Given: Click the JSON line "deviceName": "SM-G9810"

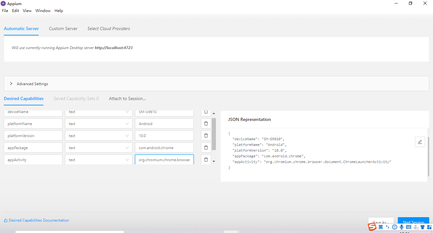Looking at the screenshot, I should click(x=259, y=139).
